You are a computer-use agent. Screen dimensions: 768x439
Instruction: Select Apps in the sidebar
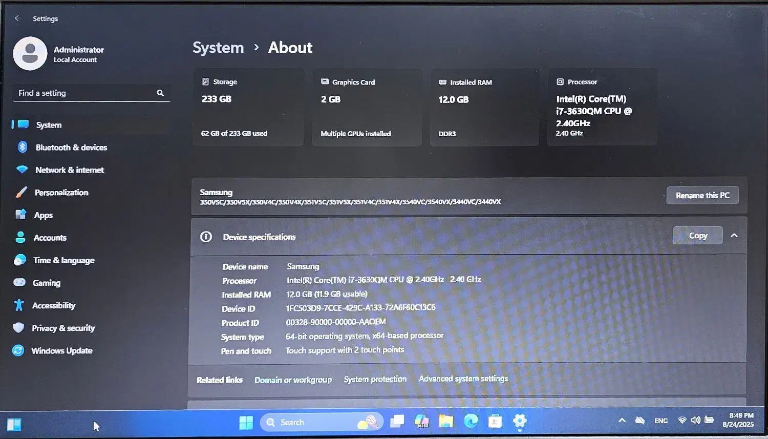[44, 216]
